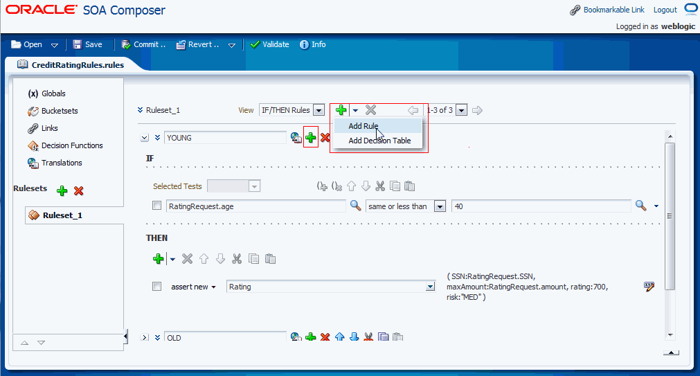The height and width of the screenshot is (376, 700).
Task: Click the cut scissors in THEN toolbar
Action: click(x=237, y=258)
